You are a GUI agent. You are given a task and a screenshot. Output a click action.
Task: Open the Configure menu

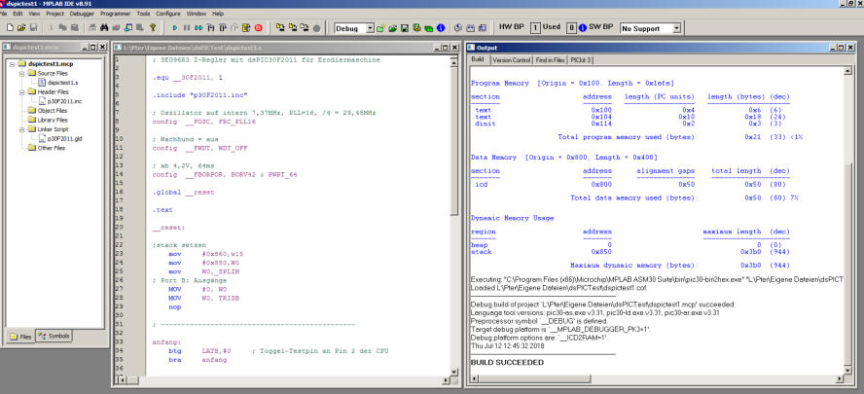(x=167, y=14)
